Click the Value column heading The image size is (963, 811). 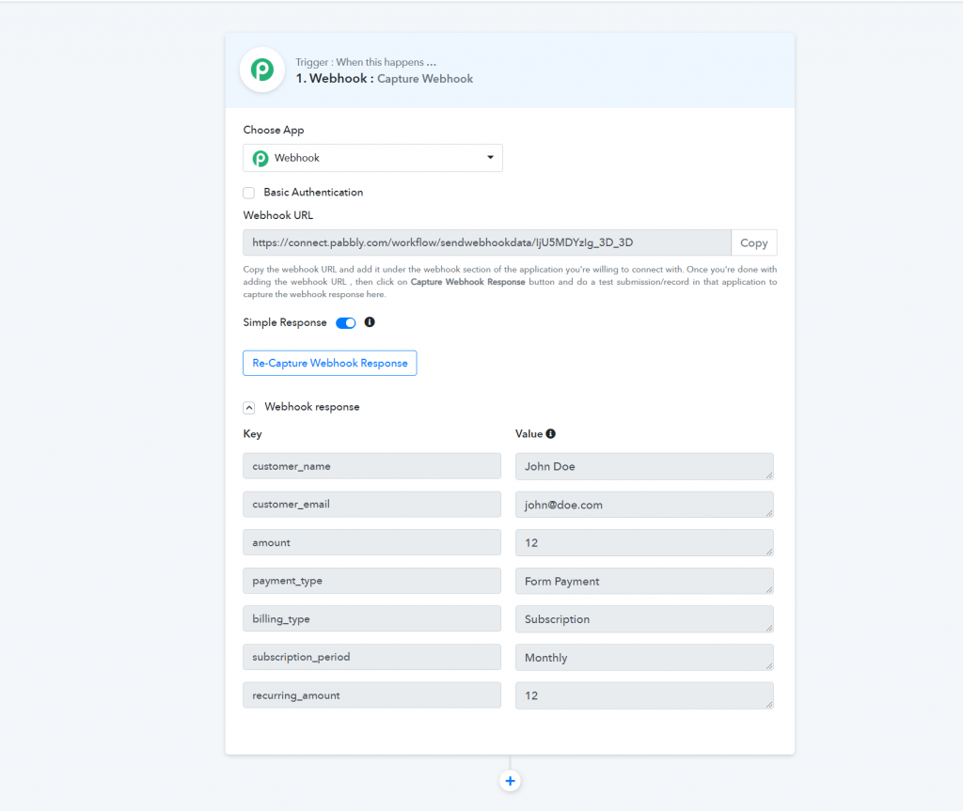pos(529,434)
